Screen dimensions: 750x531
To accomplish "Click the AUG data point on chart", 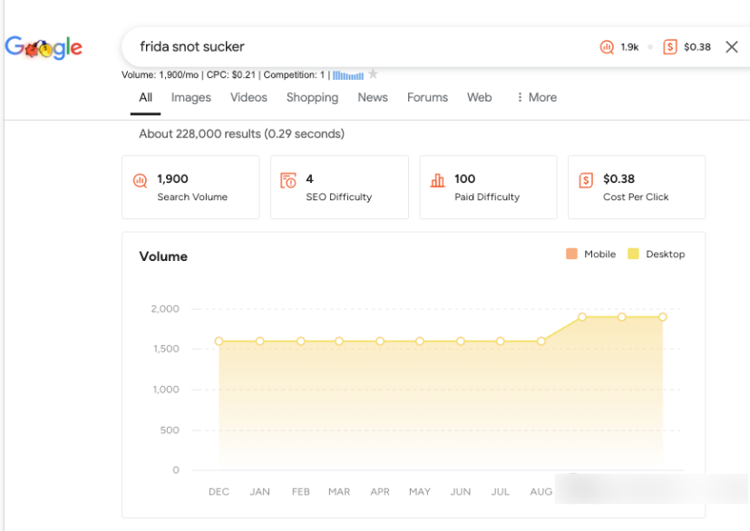I will point(541,342).
